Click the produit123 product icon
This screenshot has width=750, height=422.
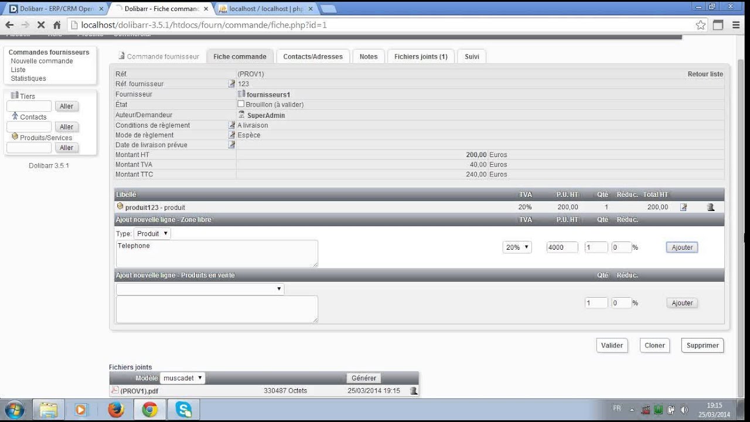tap(120, 206)
